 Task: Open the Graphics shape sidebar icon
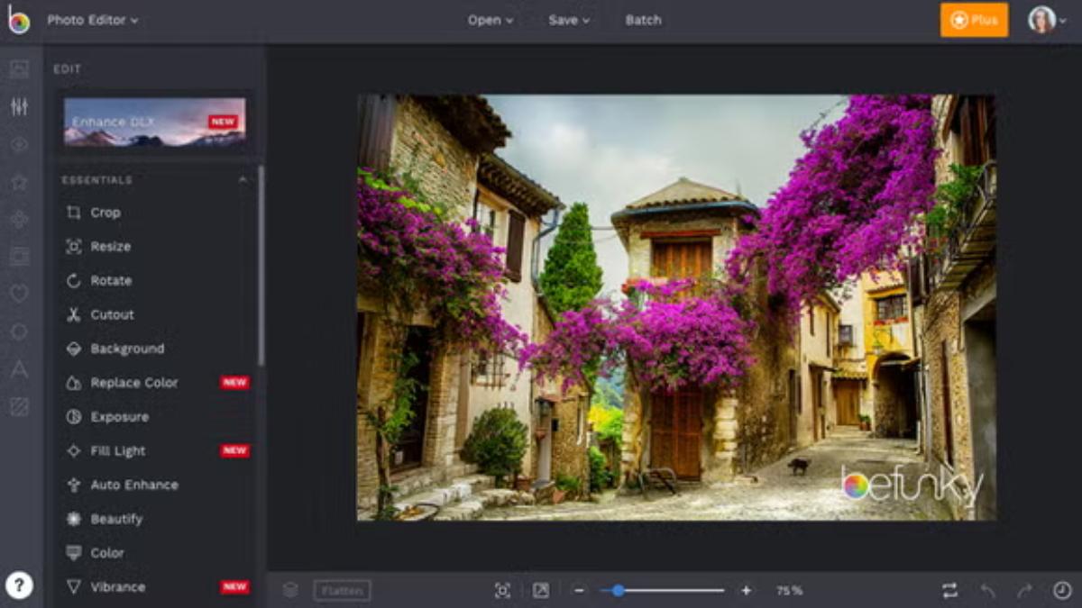(19, 331)
